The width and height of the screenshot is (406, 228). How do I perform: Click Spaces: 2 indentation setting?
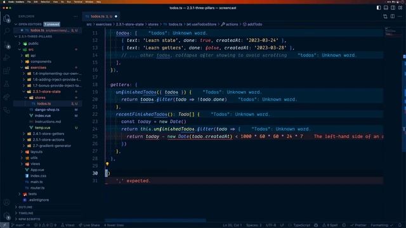254,225
